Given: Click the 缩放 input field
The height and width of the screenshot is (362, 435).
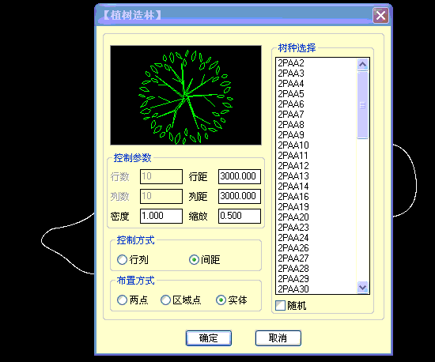Looking at the screenshot, I should pos(240,216).
